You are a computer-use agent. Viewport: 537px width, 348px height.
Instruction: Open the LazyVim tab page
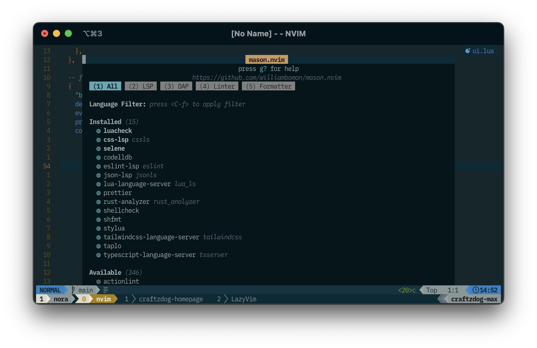pos(244,299)
